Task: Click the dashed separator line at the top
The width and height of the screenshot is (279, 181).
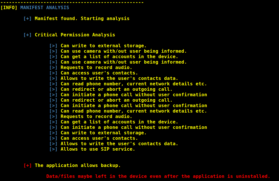Action: (x=72, y=3)
